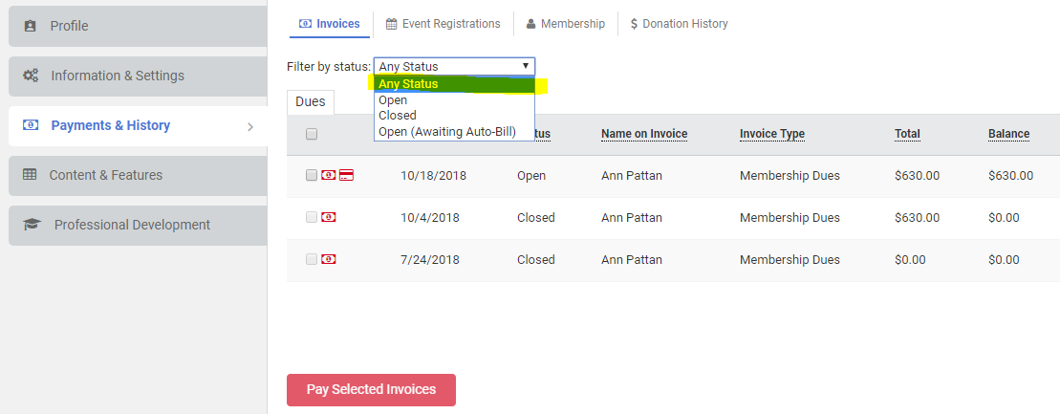Check the box for the 10/18/2018 invoice
Screen dimensions: 1060x414
312,176
